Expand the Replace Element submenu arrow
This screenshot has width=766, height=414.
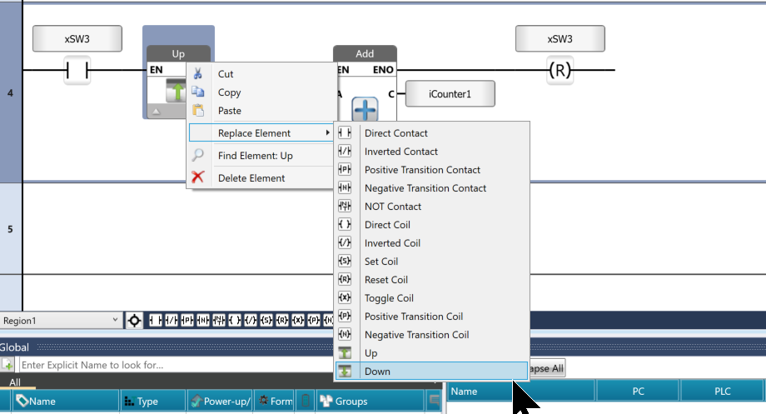[x=326, y=133]
